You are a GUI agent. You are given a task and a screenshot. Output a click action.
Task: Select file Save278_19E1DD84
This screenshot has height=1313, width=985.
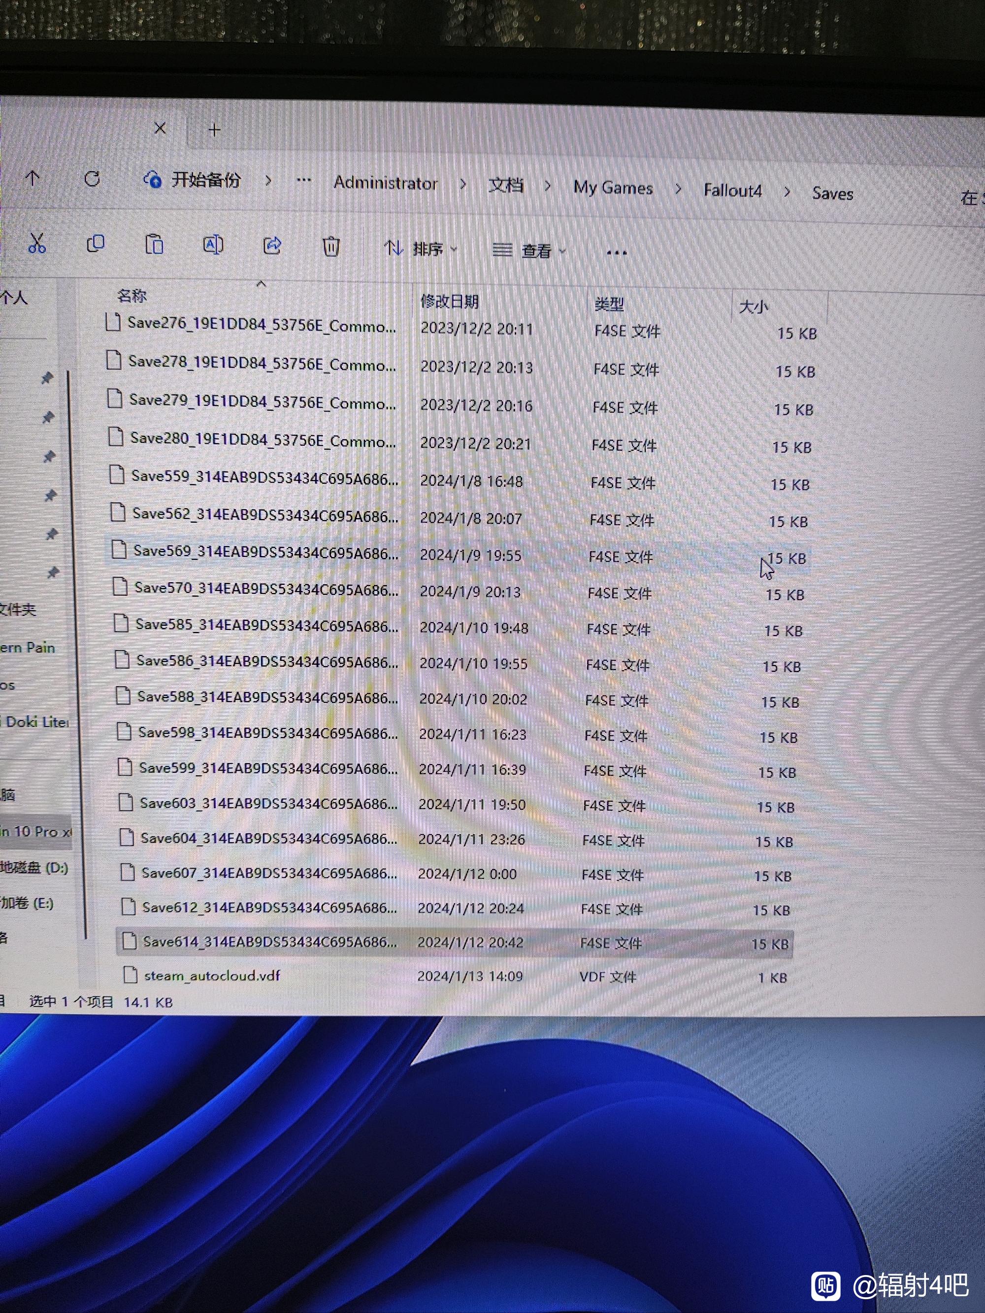(x=262, y=363)
